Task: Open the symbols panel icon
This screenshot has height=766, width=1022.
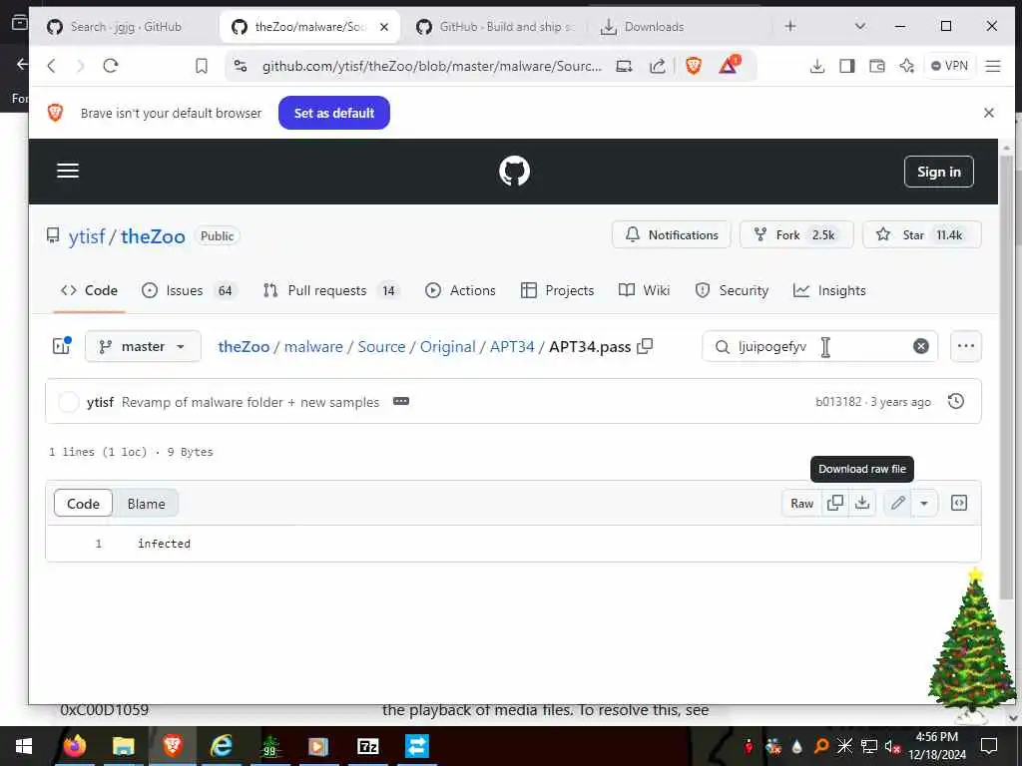Action: tap(958, 503)
